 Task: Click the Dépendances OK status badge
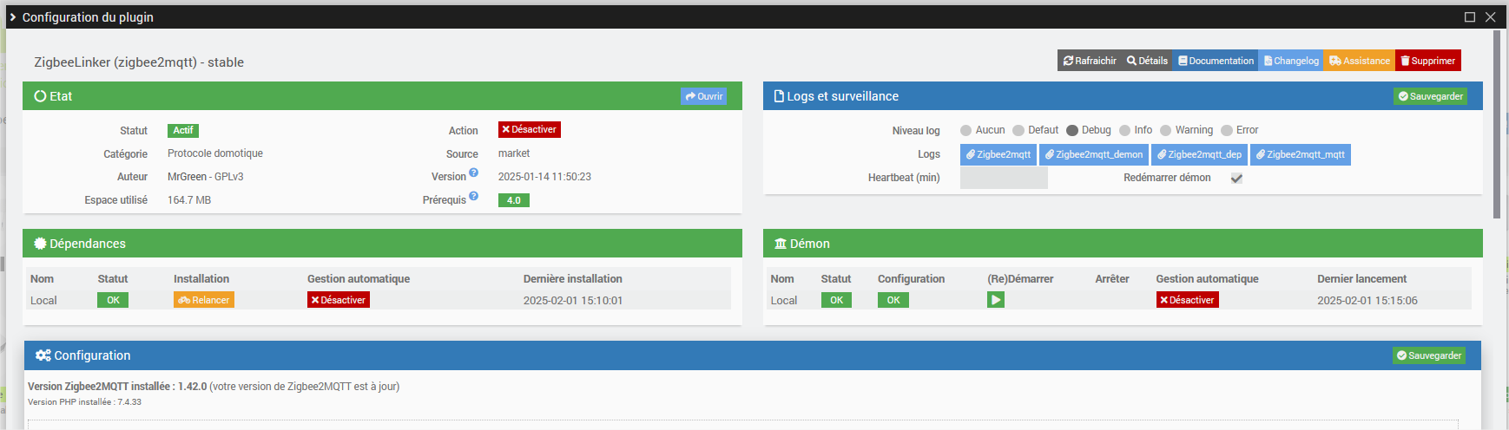pyautogui.click(x=113, y=300)
